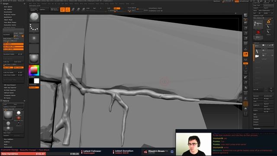Click the SwitchColor button

[34, 85]
